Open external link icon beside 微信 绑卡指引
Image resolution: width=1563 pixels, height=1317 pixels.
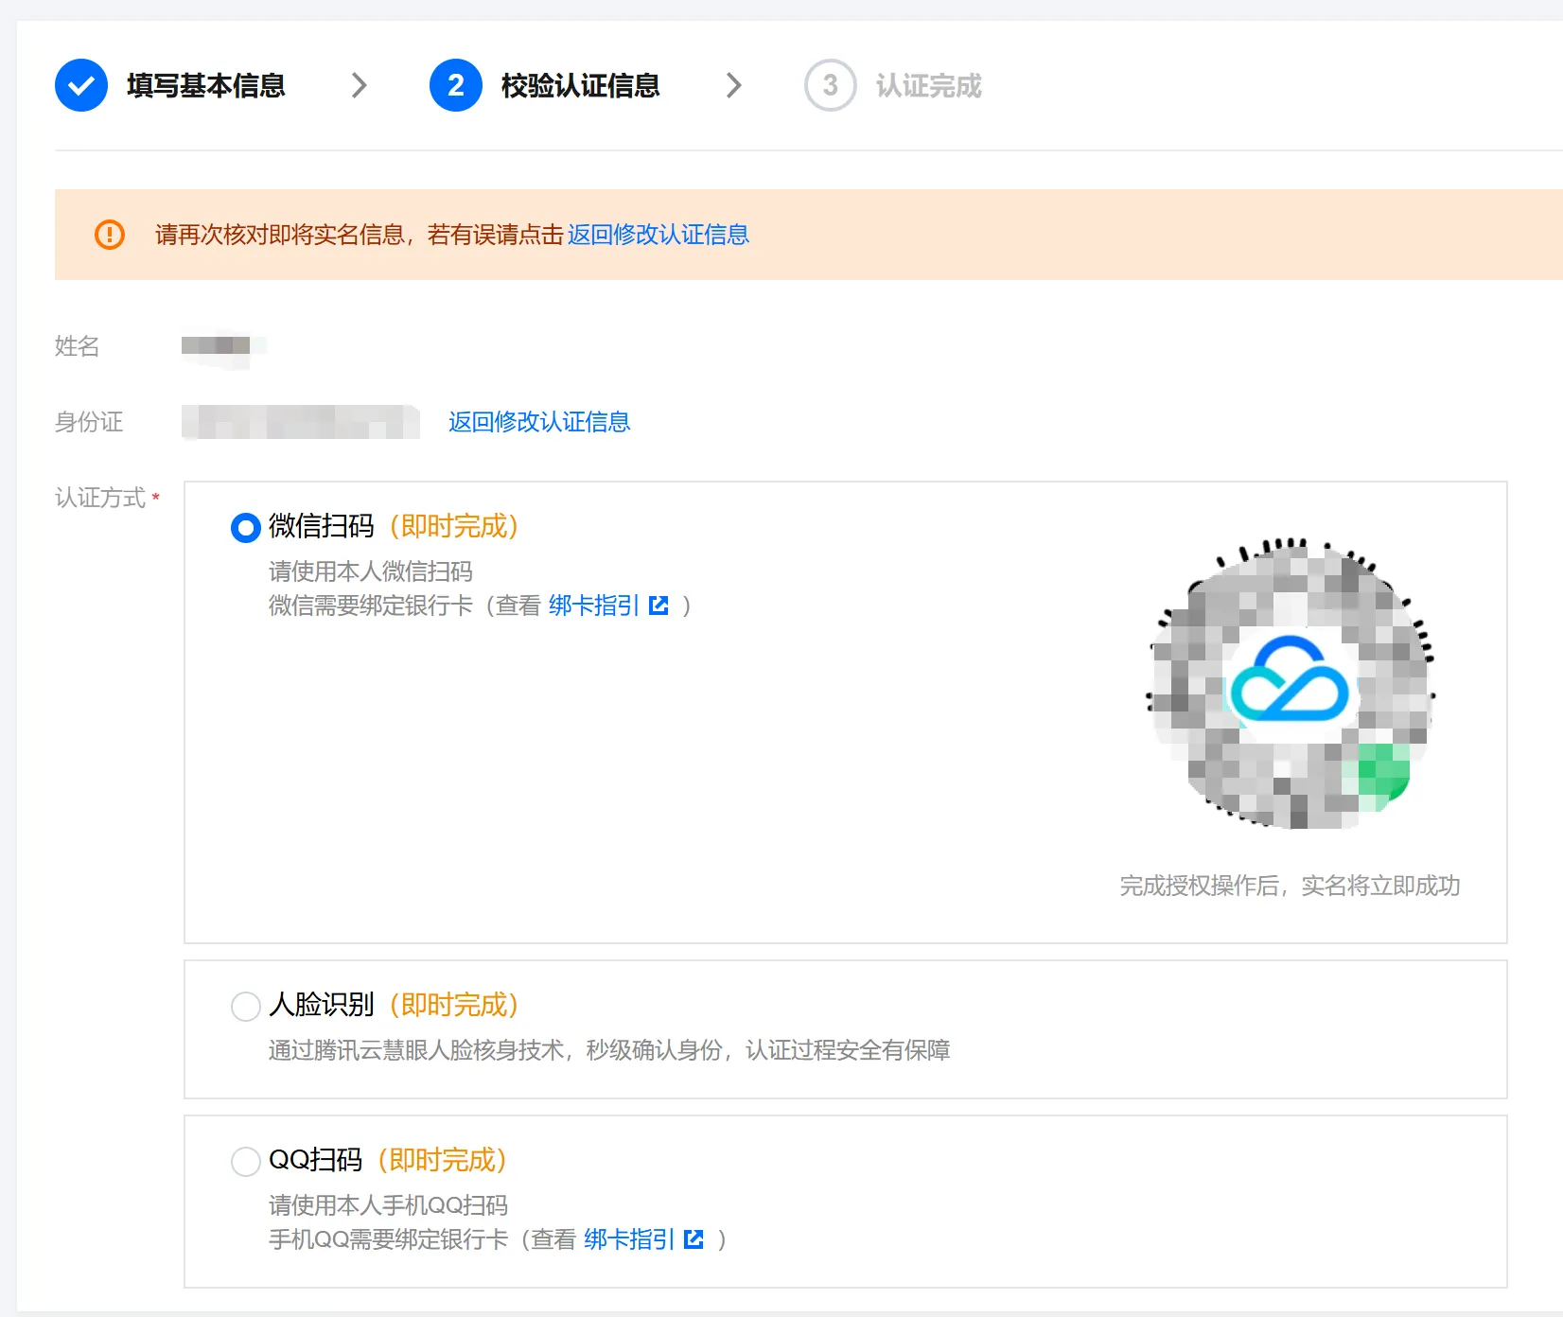pos(659,606)
